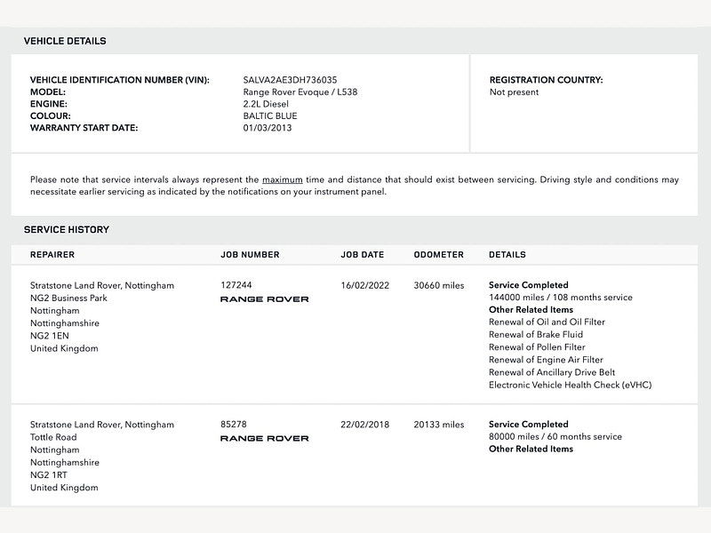Screen dimensions: 711x533
Task: Click "Stratstone Land Rover, Nottingham" in 16/02/2022 row
Action: pyautogui.click(x=102, y=285)
